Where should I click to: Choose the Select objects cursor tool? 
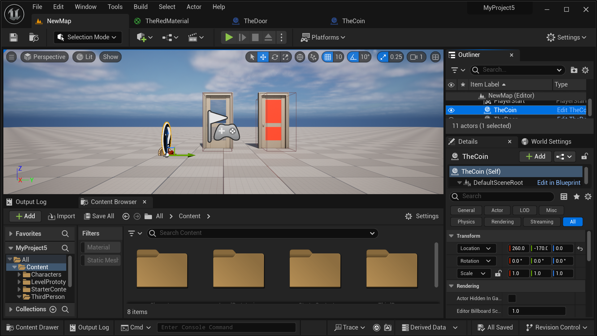(x=252, y=57)
